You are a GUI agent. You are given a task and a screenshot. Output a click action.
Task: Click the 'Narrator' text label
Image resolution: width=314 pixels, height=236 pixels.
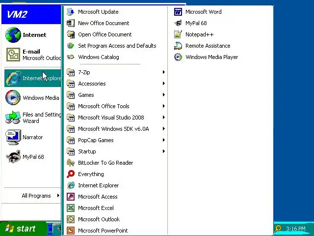(33, 137)
